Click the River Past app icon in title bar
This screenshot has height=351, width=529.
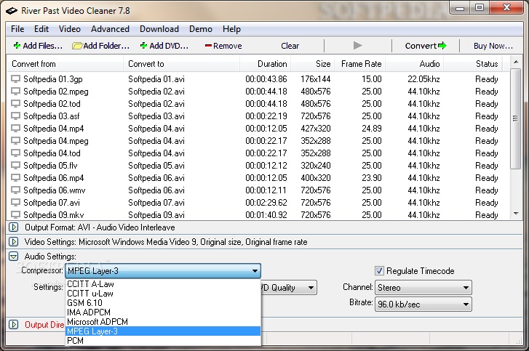[12, 11]
